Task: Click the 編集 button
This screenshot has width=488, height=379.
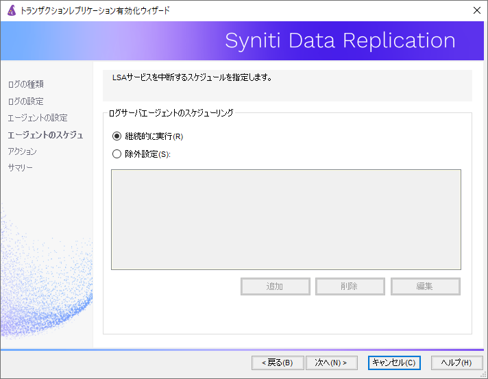Action: coord(425,286)
